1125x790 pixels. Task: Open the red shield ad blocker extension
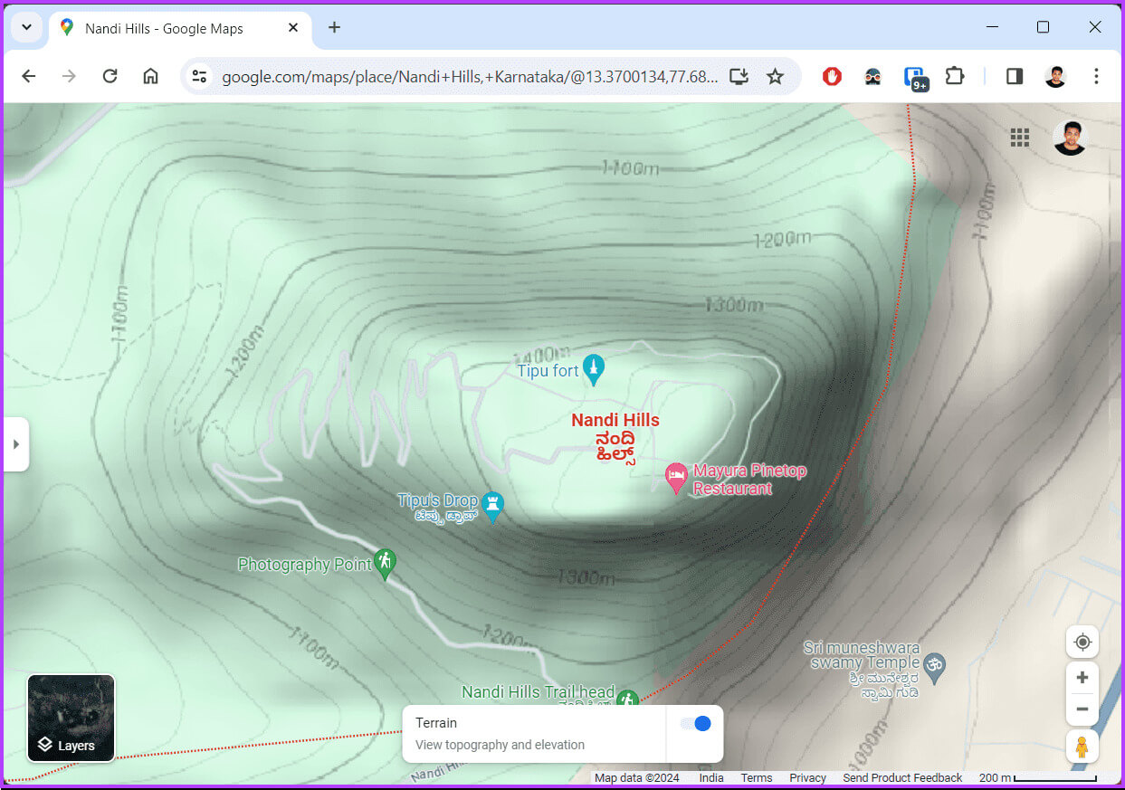(x=833, y=77)
